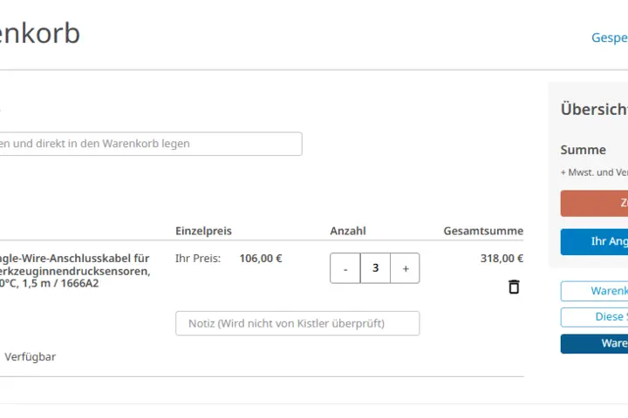Click the Ihr Preis: label

pos(198,259)
